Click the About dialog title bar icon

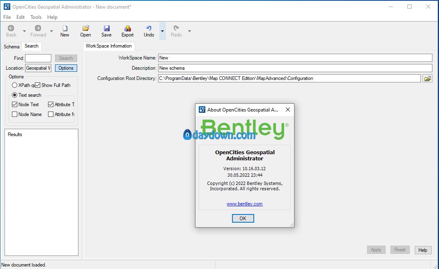[x=202, y=109]
